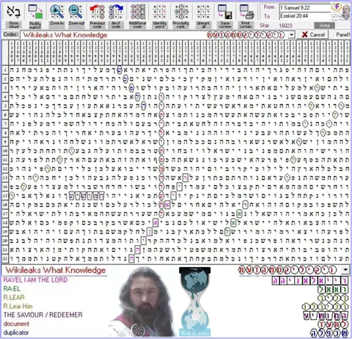Edit the To field Ezekiel 20:44
The width and height of the screenshot is (352, 339).
pos(304,16)
